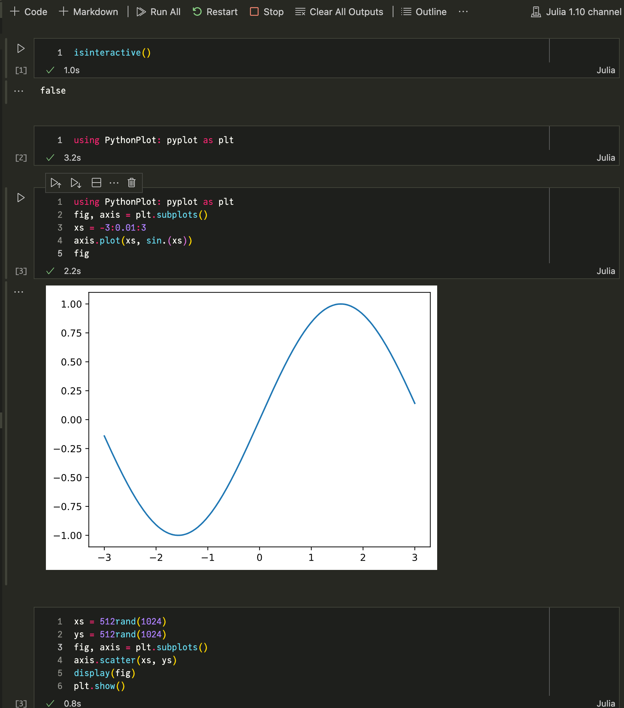Click the 'xs = 512rand(1024)' code line

[x=120, y=622]
